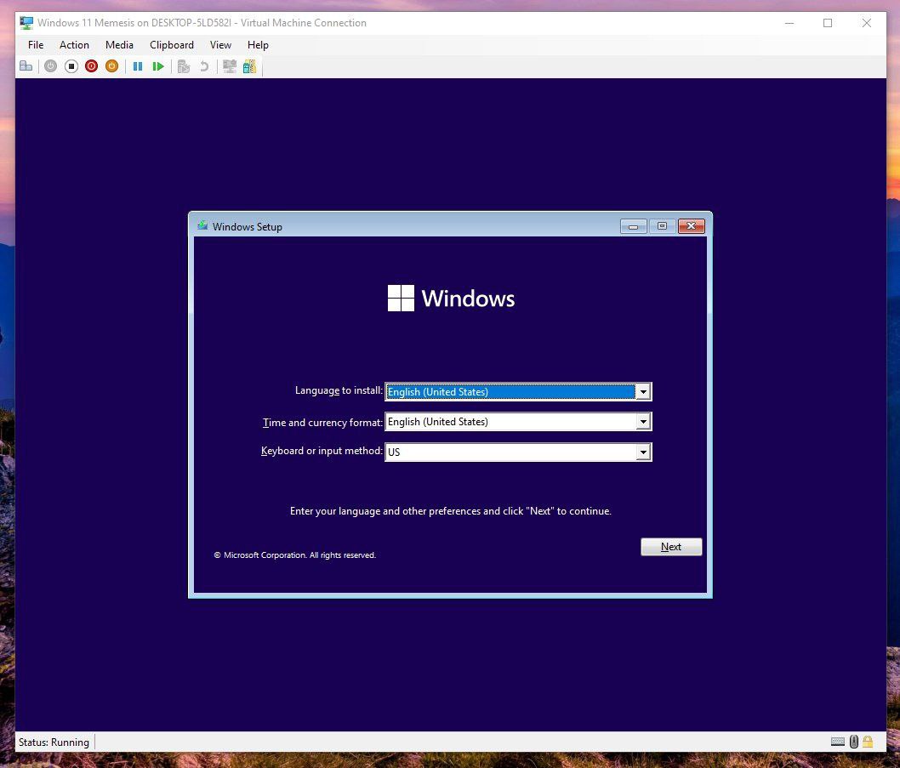Open the Media menu
Viewport: 900px width, 768px height.
pos(119,45)
